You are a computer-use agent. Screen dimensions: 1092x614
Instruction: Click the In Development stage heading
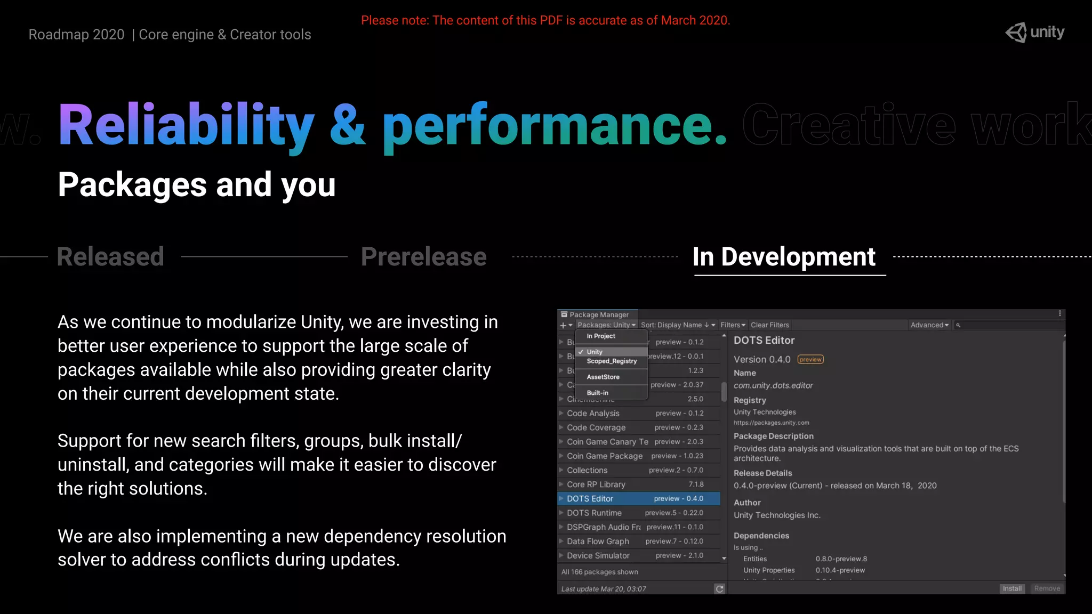tap(784, 256)
